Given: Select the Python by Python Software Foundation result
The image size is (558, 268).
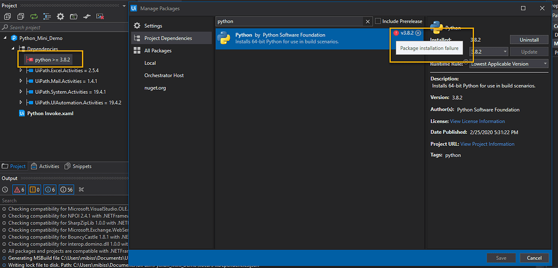Looking at the screenshot, I should click(x=319, y=39).
